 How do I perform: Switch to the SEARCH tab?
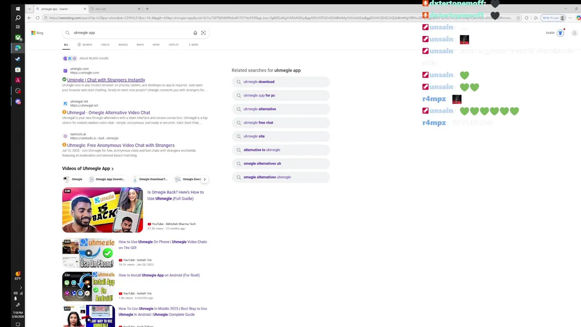tap(85, 45)
